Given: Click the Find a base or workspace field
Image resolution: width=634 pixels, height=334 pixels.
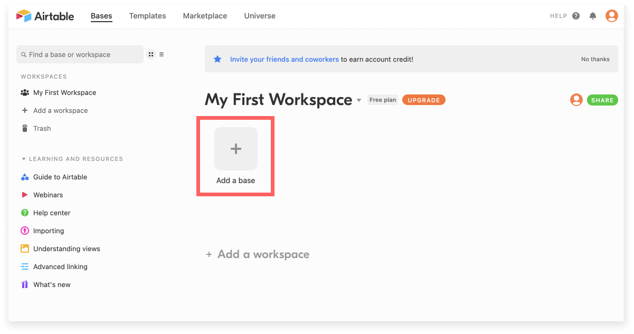Looking at the screenshot, I should click(80, 54).
